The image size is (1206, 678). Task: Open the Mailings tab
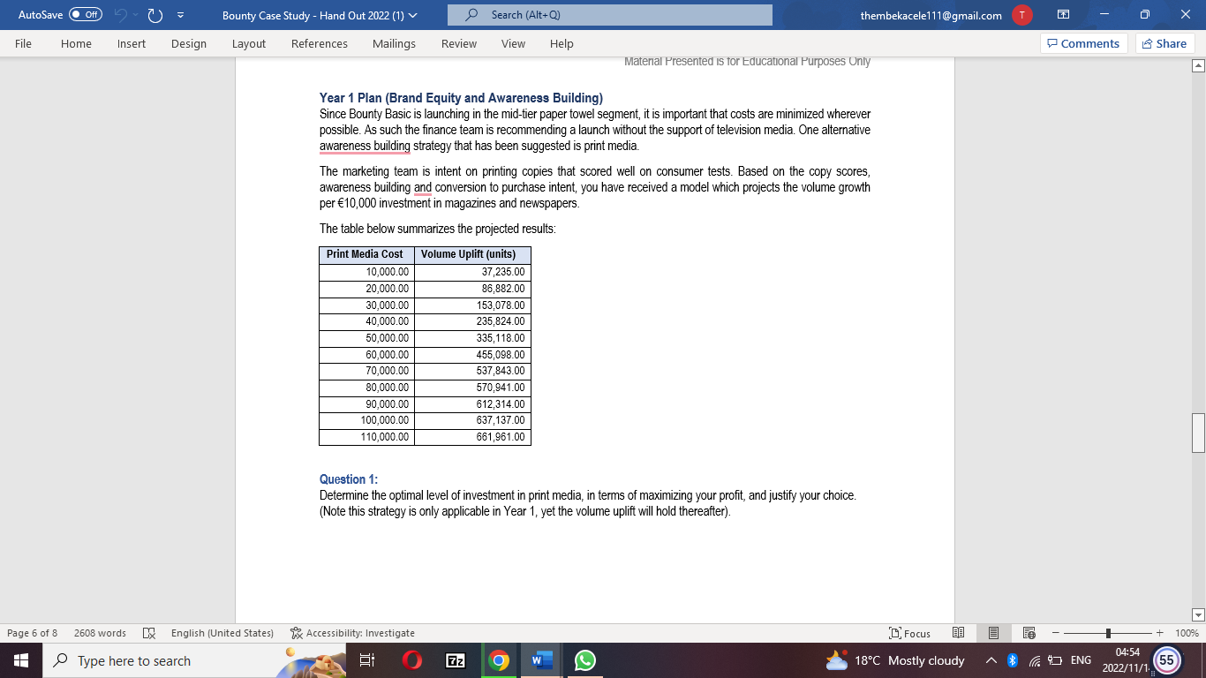pos(394,43)
